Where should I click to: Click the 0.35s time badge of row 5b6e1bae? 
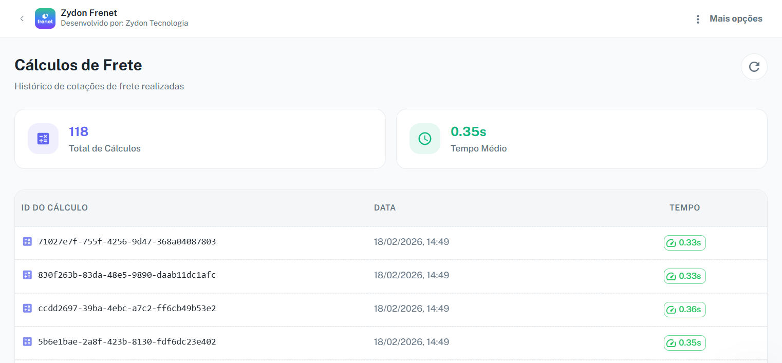click(684, 342)
